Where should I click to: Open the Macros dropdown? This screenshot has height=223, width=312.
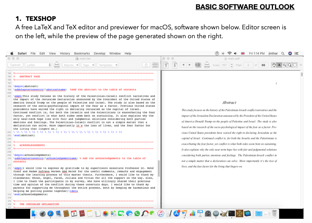(71, 65)
